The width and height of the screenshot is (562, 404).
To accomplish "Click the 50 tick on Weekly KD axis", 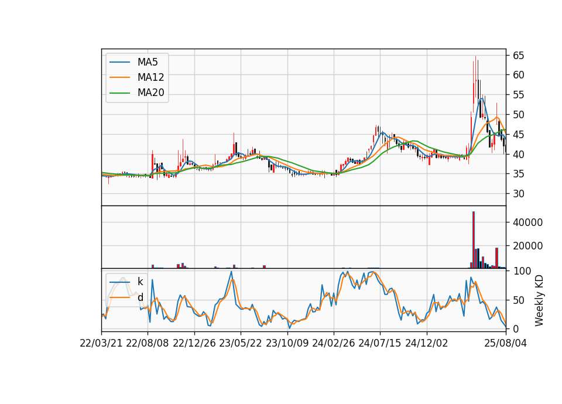I will pos(518,300).
